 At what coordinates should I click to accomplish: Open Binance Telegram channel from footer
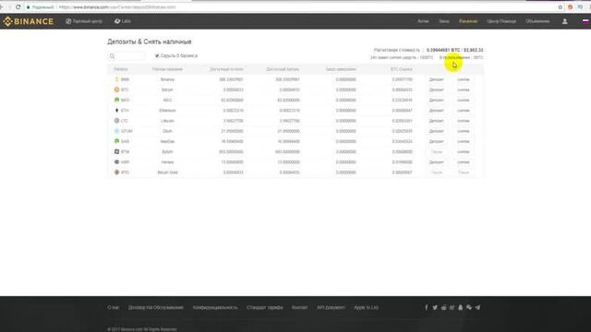tap(477, 307)
